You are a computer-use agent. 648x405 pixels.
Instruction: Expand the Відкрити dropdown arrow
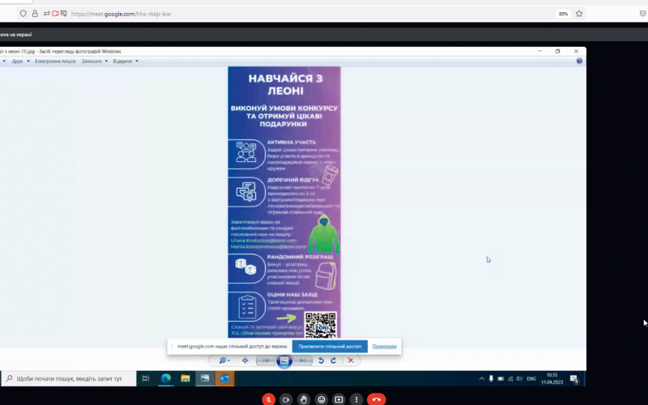137,62
